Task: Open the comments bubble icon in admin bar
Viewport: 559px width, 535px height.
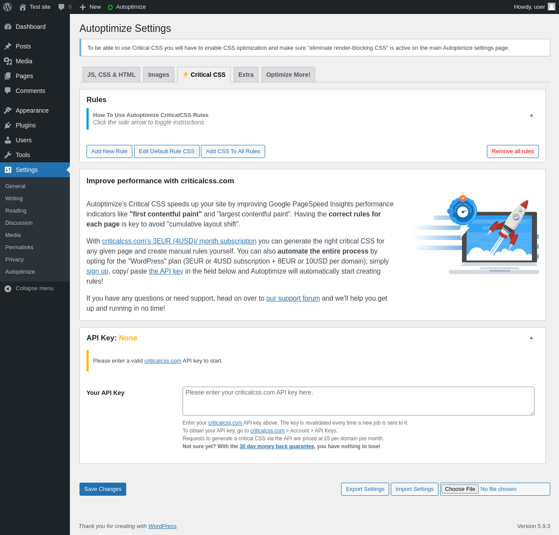Action: pyautogui.click(x=62, y=7)
